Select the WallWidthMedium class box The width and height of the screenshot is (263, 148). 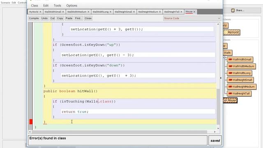tap(241, 66)
